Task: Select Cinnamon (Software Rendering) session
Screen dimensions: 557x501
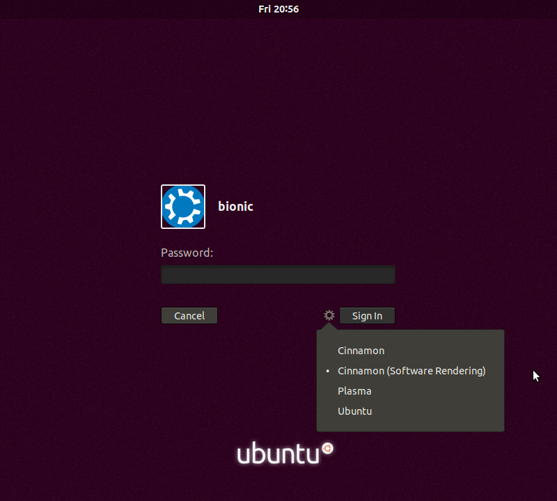Action: pos(411,371)
